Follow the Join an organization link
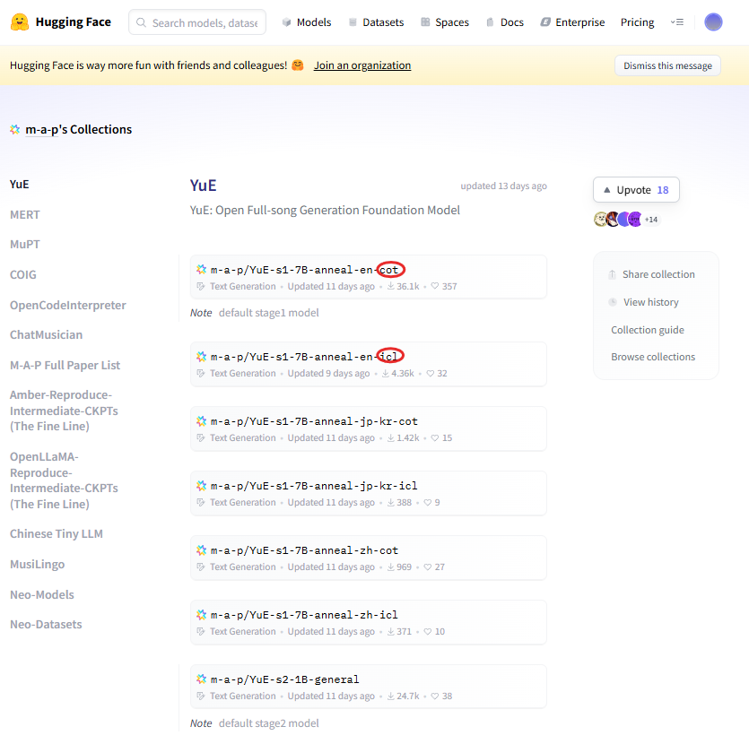Image resolution: width=749 pixels, height=744 pixels. tap(362, 65)
